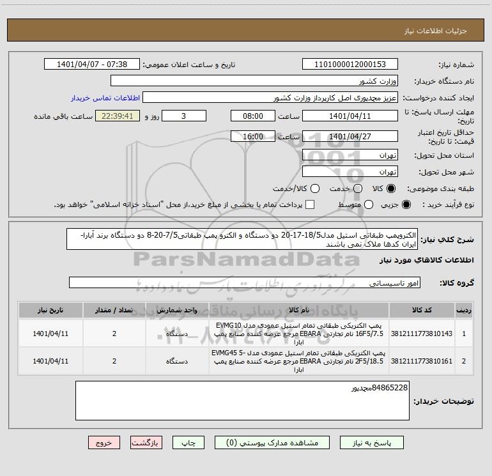The image size is (492, 476).
Task: Click the گروه کالا field امور تاسیساتی
Action: tap(245, 282)
